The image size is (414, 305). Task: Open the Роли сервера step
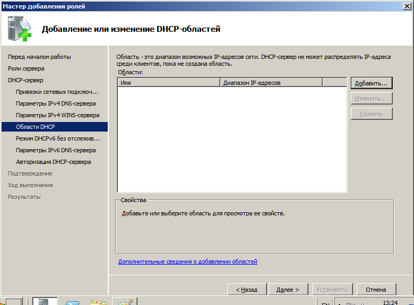click(26, 68)
